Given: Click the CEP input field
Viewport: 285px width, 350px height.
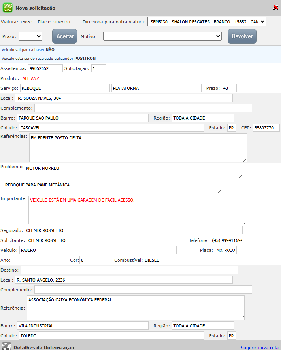Looking at the screenshot, I should 266,128.
